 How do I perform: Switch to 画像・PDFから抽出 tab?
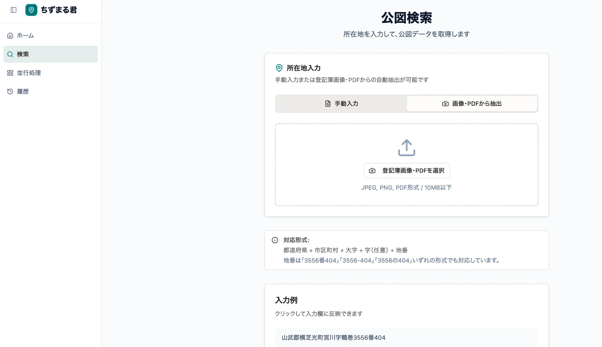[472, 104]
